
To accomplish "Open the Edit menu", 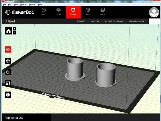I will (x=10, y=5).
